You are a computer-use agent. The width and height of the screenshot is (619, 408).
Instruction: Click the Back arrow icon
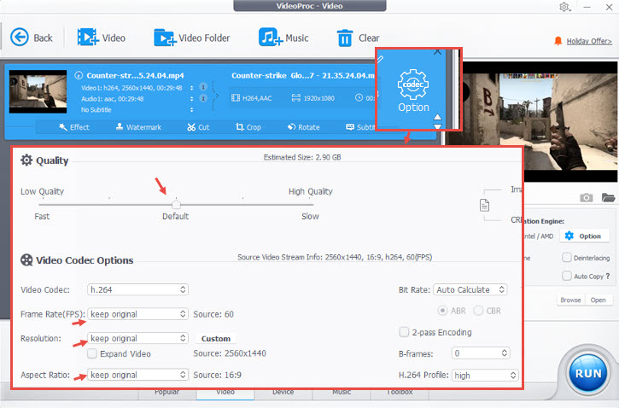(20, 38)
